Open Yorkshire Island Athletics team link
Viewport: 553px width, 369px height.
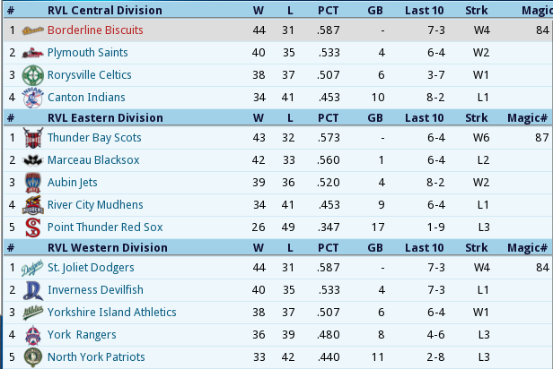[x=112, y=313]
